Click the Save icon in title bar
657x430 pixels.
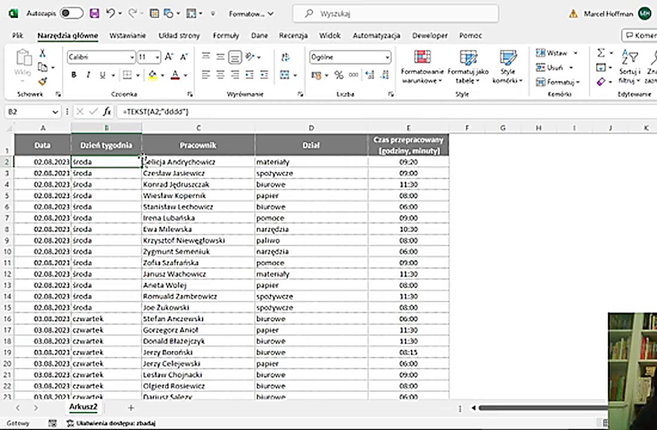(x=94, y=13)
